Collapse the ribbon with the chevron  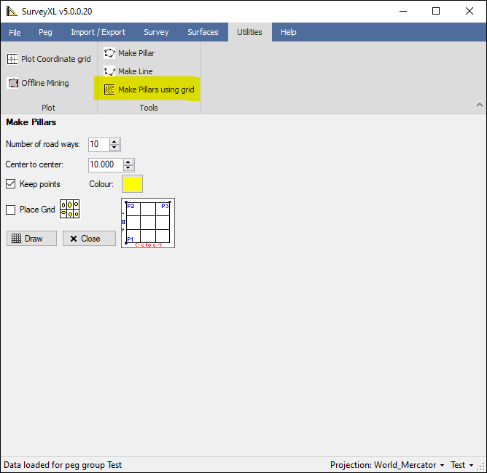(479, 106)
